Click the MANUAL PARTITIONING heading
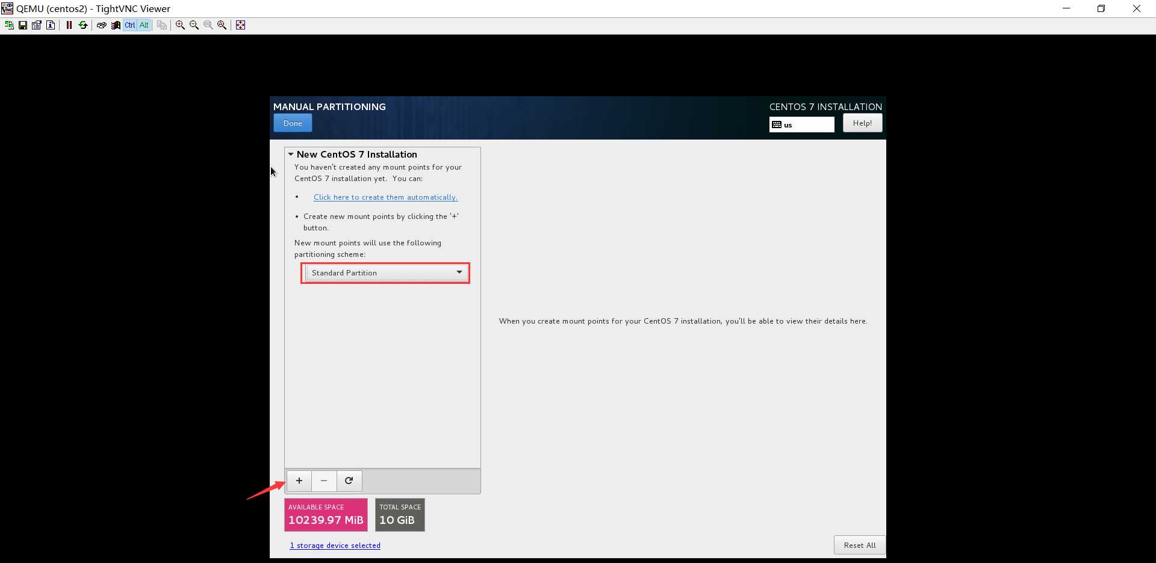The image size is (1156, 563). click(x=329, y=106)
